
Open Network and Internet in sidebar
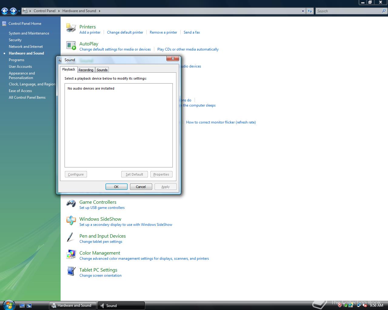point(26,47)
